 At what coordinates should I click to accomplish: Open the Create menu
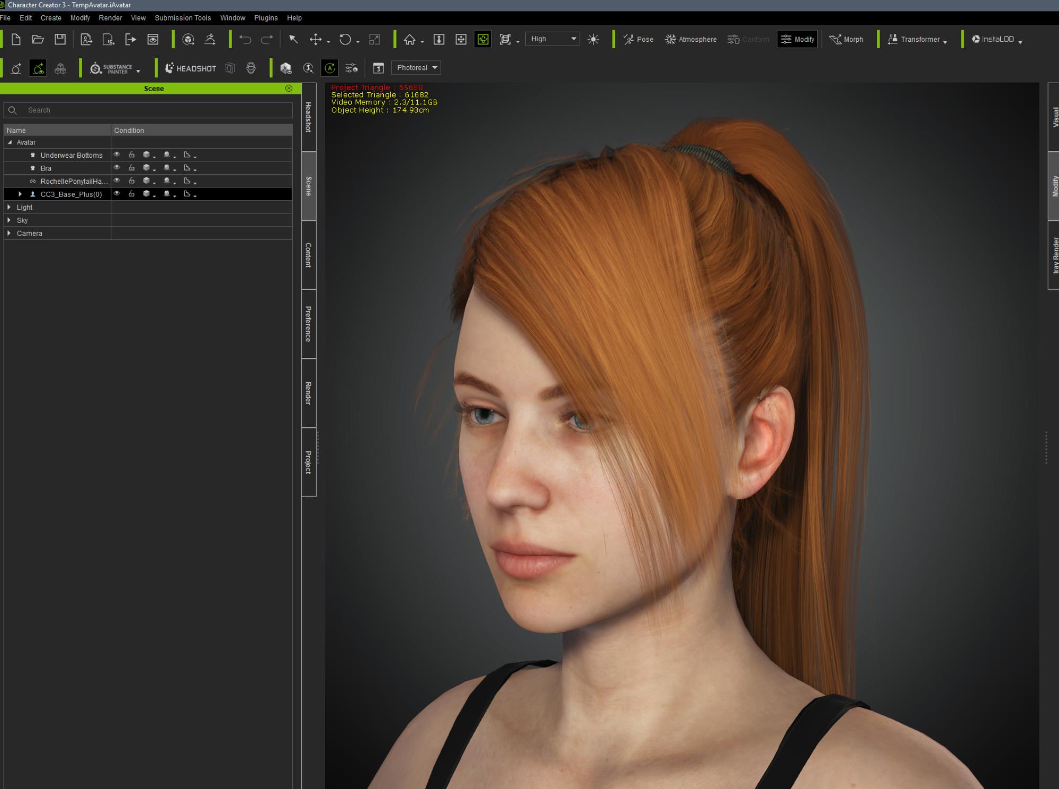tap(51, 17)
